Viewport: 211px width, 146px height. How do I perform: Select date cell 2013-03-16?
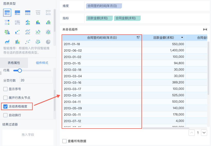[x=102, y=82]
